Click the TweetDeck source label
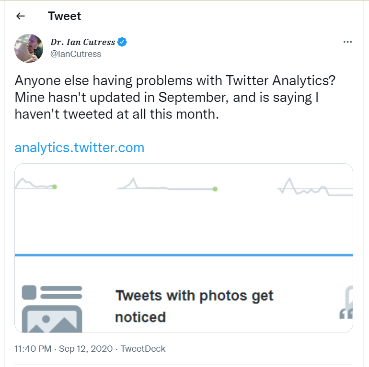Screen dimensions: 369x367 coord(143,349)
